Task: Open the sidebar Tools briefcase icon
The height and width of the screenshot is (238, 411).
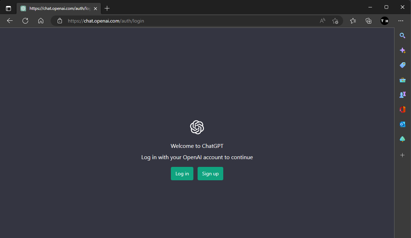Action: pyautogui.click(x=402, y=80)
